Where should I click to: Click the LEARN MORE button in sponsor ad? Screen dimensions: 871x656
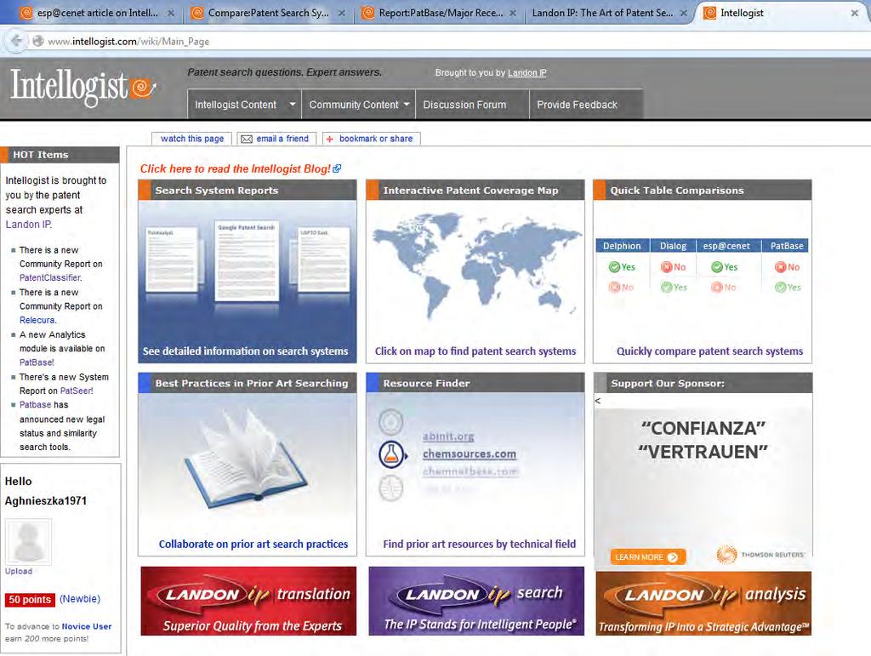647,556
